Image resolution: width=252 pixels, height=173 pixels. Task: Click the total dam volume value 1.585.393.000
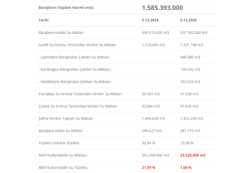pyautogui.click(x=162, y=8)
